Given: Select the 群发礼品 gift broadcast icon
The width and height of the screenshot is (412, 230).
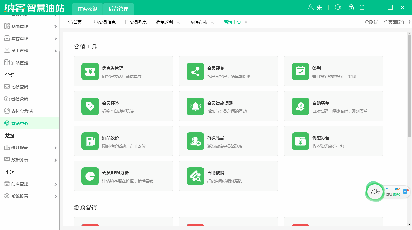Looking at the screenshot, I should [195, 141].
